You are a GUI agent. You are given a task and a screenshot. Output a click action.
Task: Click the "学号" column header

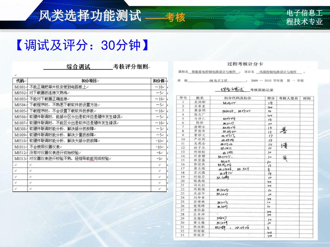tap(183, 98)
